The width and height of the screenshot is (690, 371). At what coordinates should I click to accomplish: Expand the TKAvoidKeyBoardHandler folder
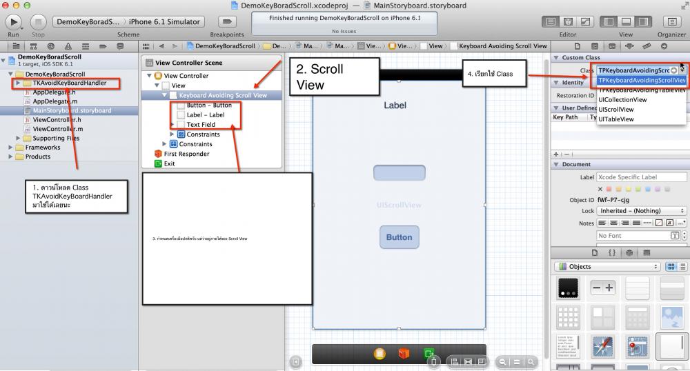[x=18, y=83]
